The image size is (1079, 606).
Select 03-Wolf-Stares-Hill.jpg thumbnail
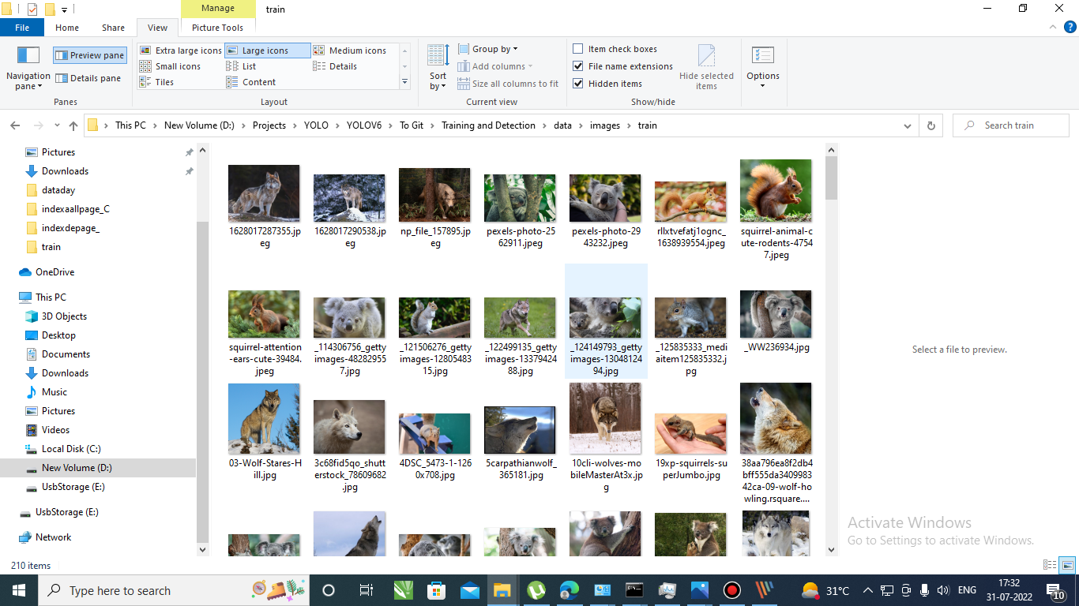(264, 418)
